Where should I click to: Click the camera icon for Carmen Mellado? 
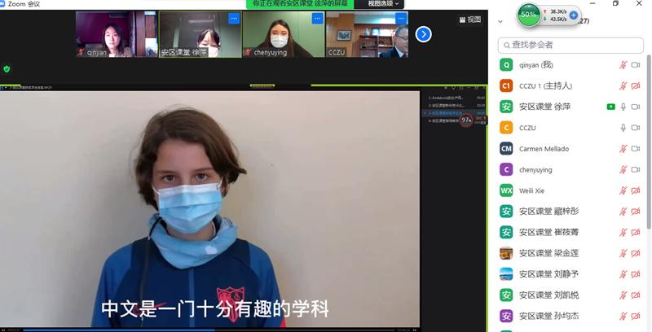(x=636, y=149)
